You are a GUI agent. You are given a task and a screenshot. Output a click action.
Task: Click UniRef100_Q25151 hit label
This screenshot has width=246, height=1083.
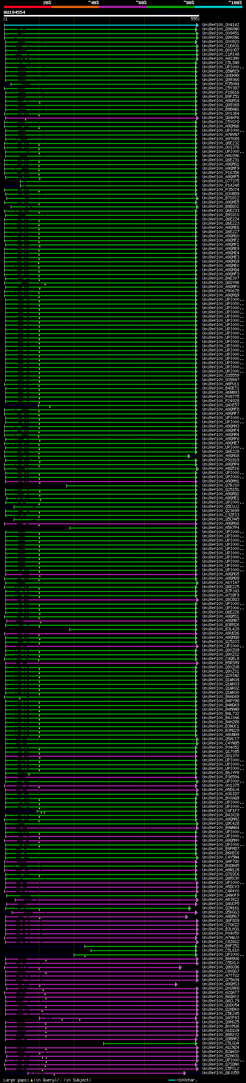(x=221, y=490)
